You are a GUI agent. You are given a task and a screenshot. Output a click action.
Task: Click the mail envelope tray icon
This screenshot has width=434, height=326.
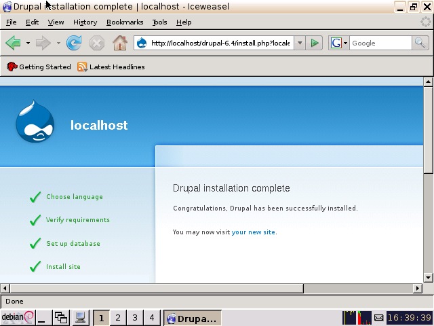tap(378, 318)
